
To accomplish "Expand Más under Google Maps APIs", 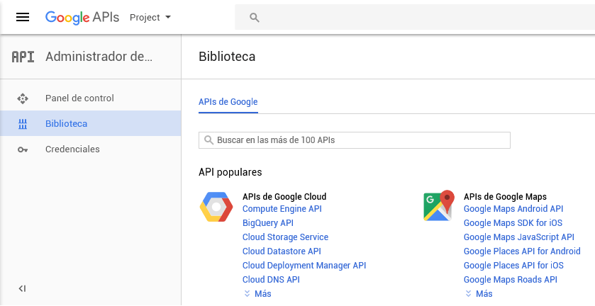I will point(479,293).
